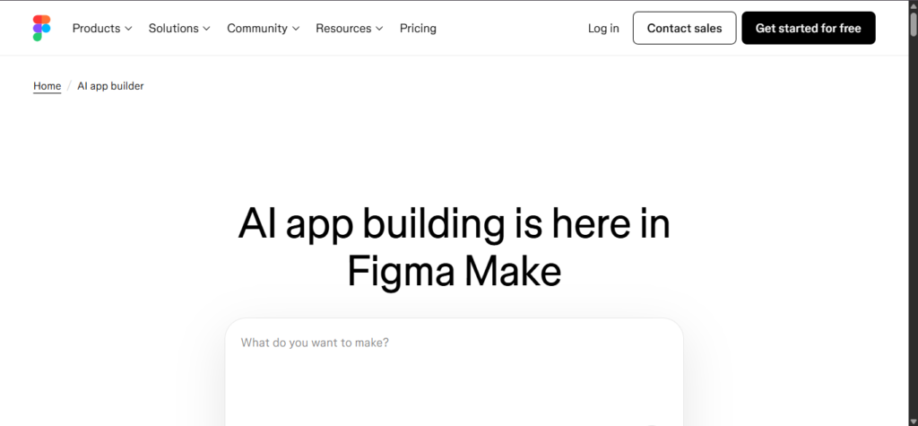Click the Log in link
The height and width of the screenshot is (426, 918).
603,28
